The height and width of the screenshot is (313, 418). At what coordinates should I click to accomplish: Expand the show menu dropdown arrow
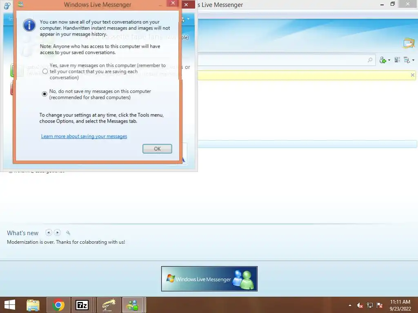(413, 60)
